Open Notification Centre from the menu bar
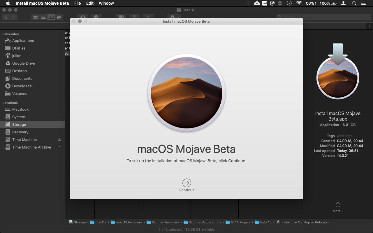373x233 pixels. click(x=363, y=3)
